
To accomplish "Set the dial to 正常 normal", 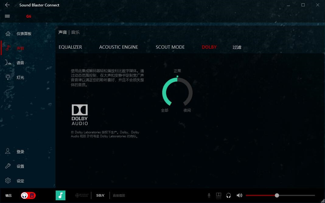I will pyautogui.click(x=177, y=71).
